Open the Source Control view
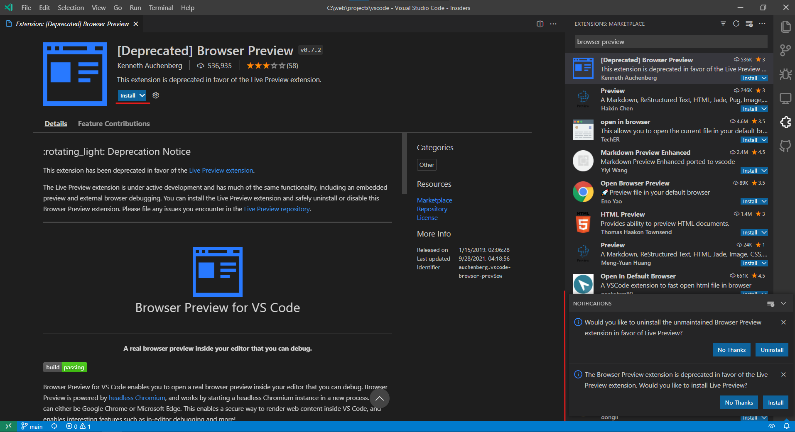 coord(785,50)
